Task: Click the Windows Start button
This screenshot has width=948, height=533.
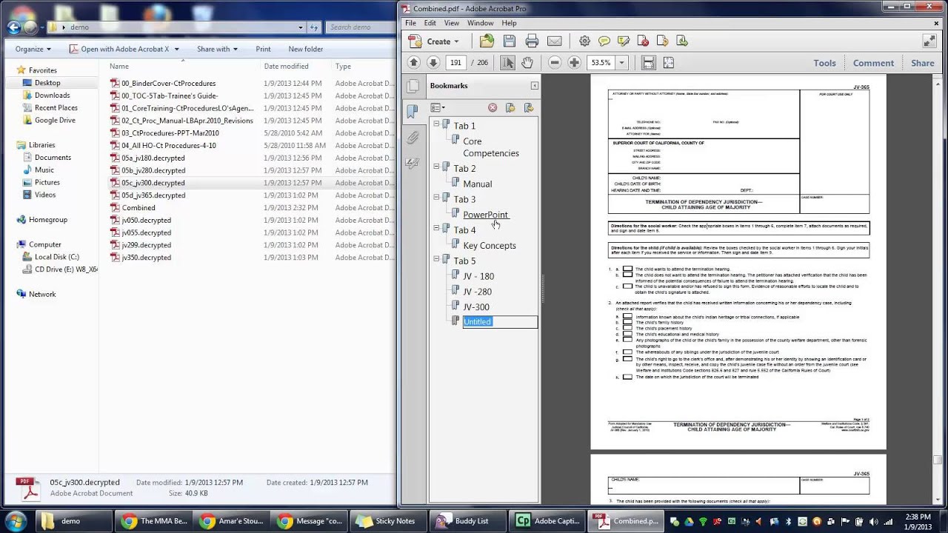Action: click(16, 520)
